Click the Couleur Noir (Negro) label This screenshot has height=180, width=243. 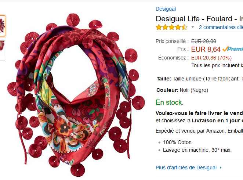(182, 90)
